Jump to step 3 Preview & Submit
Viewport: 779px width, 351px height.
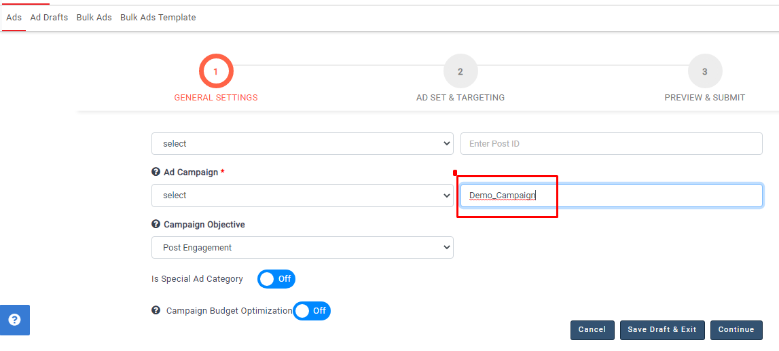(704, 71)
